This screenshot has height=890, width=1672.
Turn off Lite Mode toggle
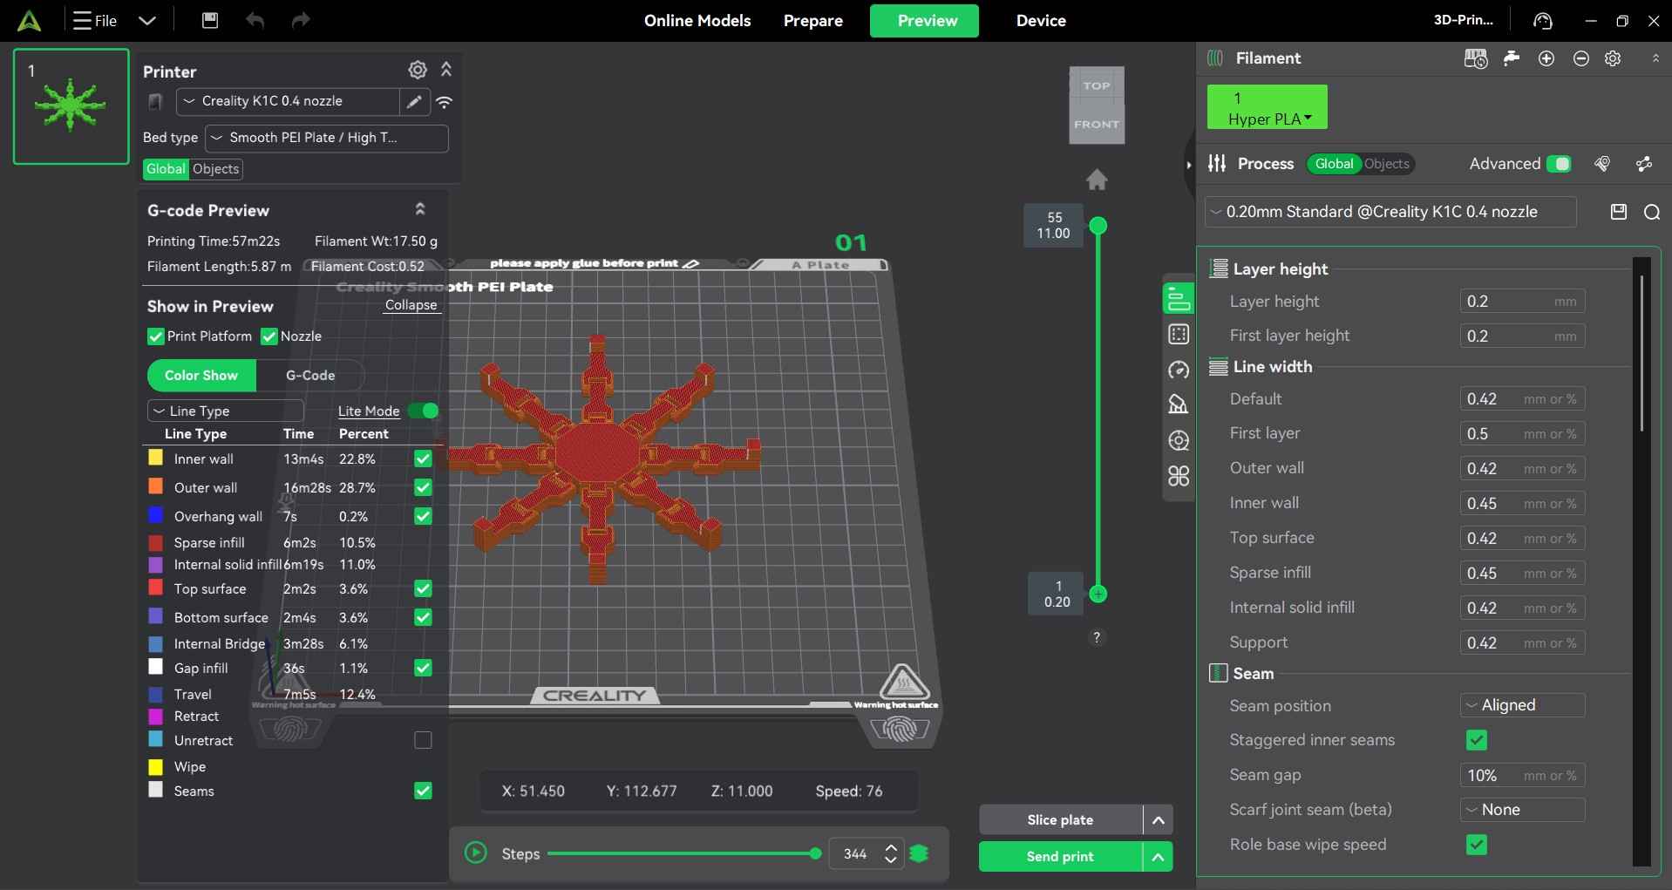pos(424,411)
